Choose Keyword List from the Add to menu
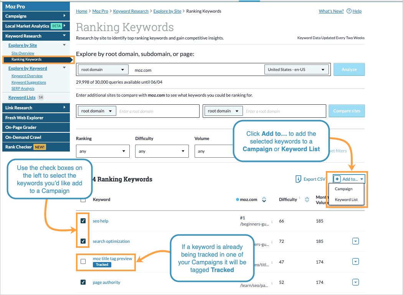 point(346,199)
